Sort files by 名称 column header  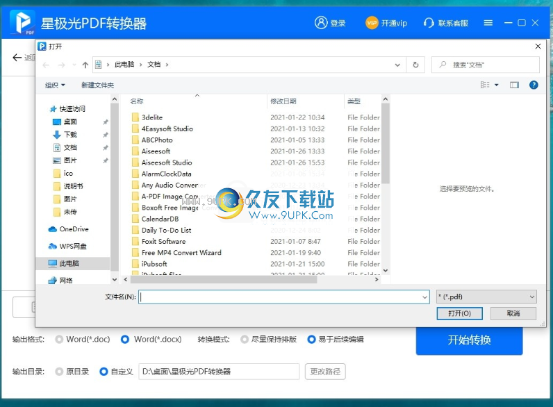point(137,101)
